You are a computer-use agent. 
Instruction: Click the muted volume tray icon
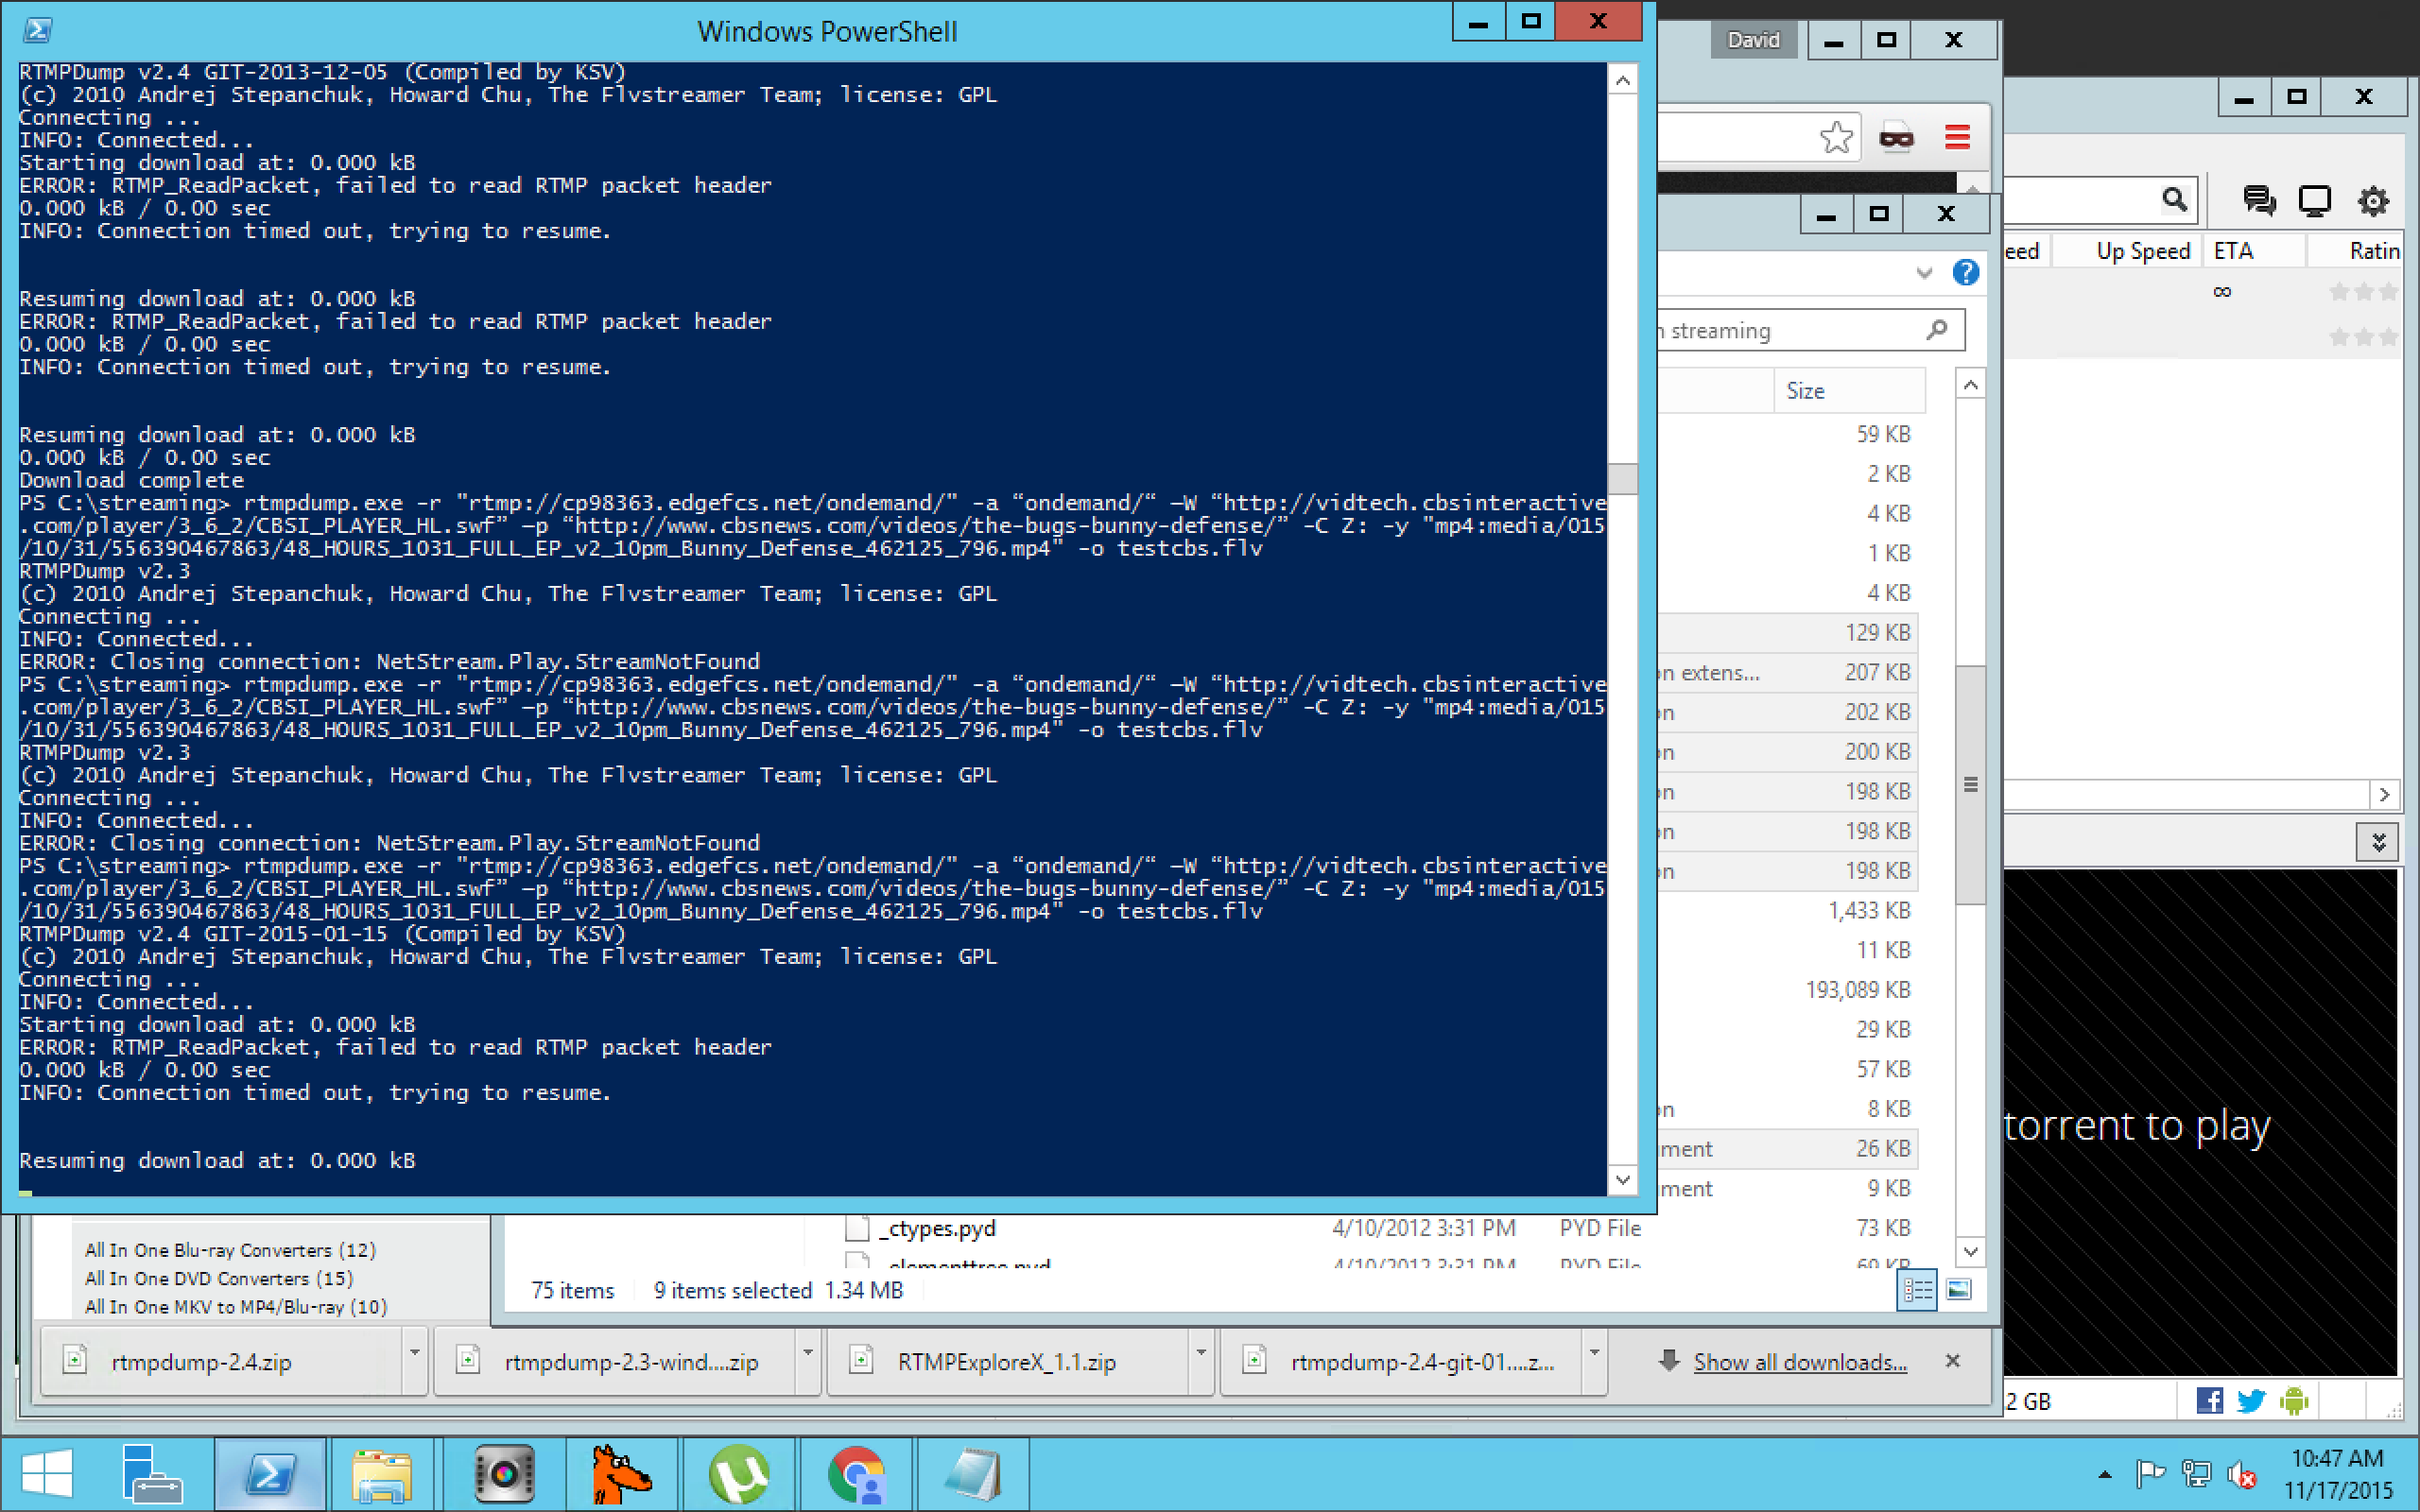tap(2241, 1474)
